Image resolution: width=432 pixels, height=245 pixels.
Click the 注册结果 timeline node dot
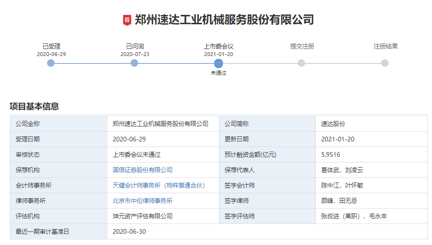point(385,63)
